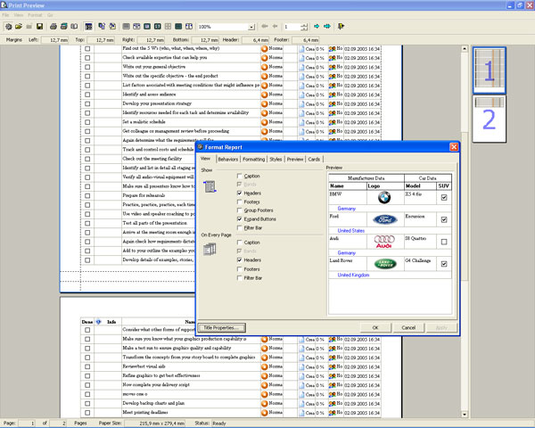Click the gear icon in the toolbar
The image size is (535, 428).
click(x=10, y=27)
